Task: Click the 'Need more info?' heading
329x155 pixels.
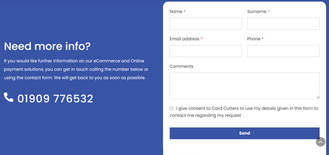Action: tap(47, 46)
